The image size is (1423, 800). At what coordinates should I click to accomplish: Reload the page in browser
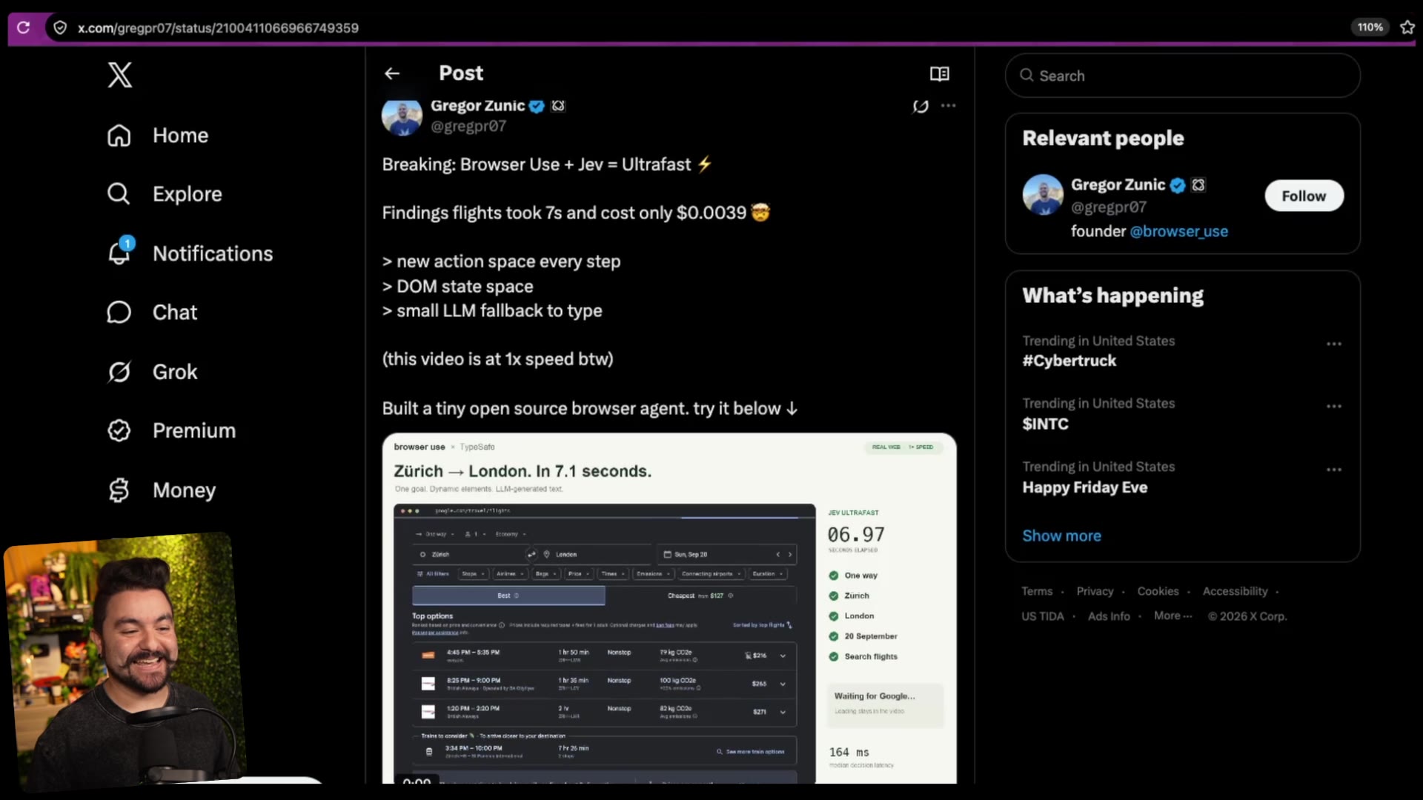coord(24,27)
